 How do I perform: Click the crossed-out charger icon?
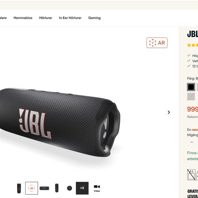pos(191,174)
